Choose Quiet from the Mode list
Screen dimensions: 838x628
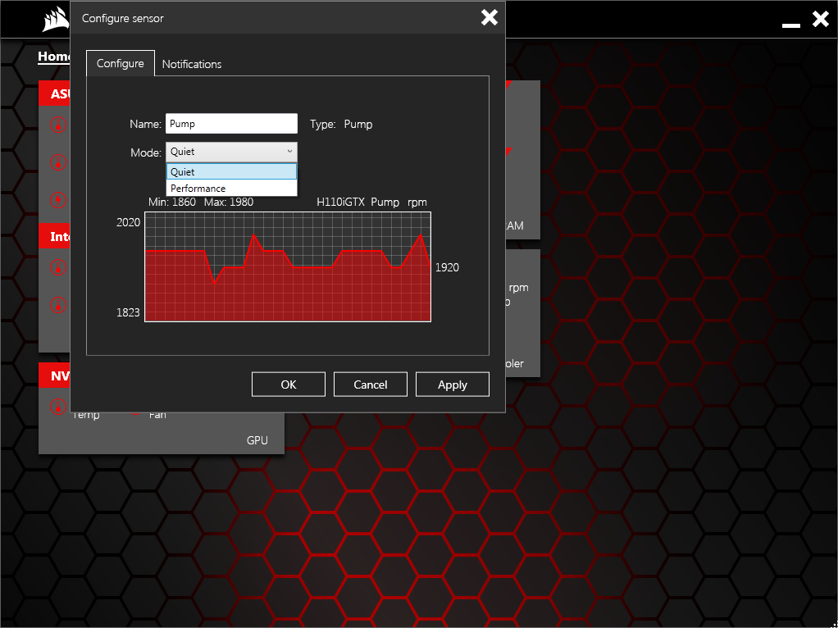coord(231,171)
